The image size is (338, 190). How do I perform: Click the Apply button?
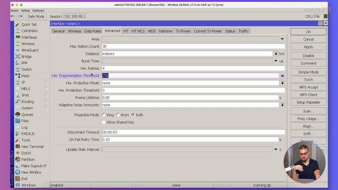pyautogui.click(x=308, y=47)
